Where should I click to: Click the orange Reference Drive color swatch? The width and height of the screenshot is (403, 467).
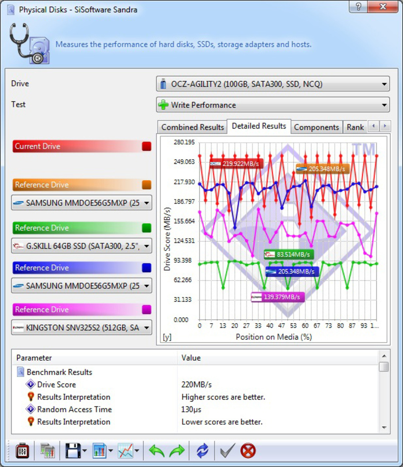[x=147, y=185]
